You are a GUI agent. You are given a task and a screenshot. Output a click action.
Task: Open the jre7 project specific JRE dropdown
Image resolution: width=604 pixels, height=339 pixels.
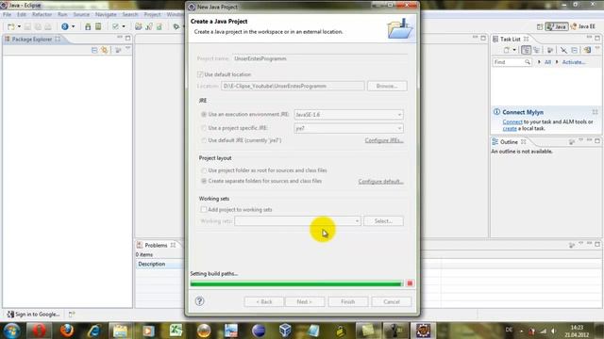(x=348, y=128)
